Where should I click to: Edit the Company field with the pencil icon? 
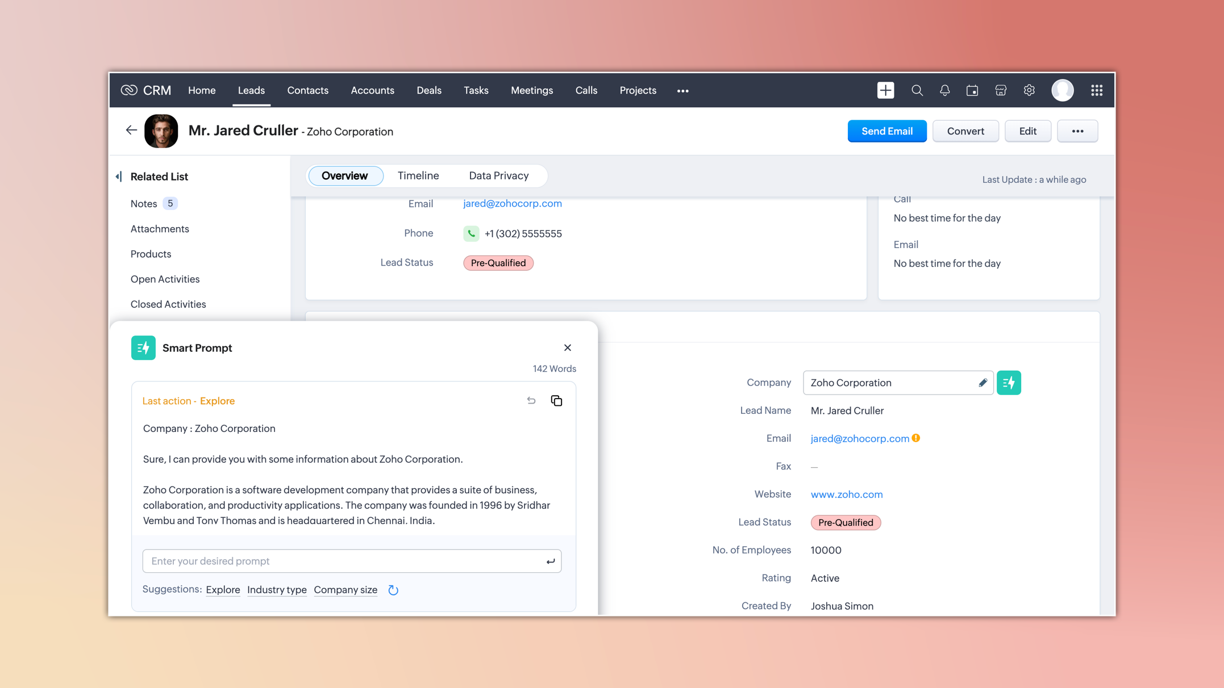pyautogui.click(x=983, y=383)
